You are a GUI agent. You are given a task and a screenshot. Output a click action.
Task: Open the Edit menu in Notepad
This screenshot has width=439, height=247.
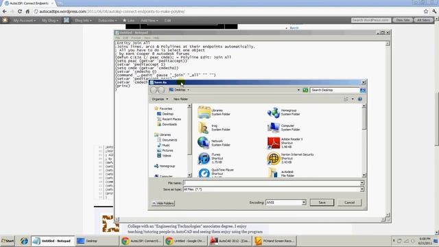point(126,38)
